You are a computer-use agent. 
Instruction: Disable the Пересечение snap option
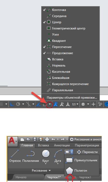click(x=70, y=47)
